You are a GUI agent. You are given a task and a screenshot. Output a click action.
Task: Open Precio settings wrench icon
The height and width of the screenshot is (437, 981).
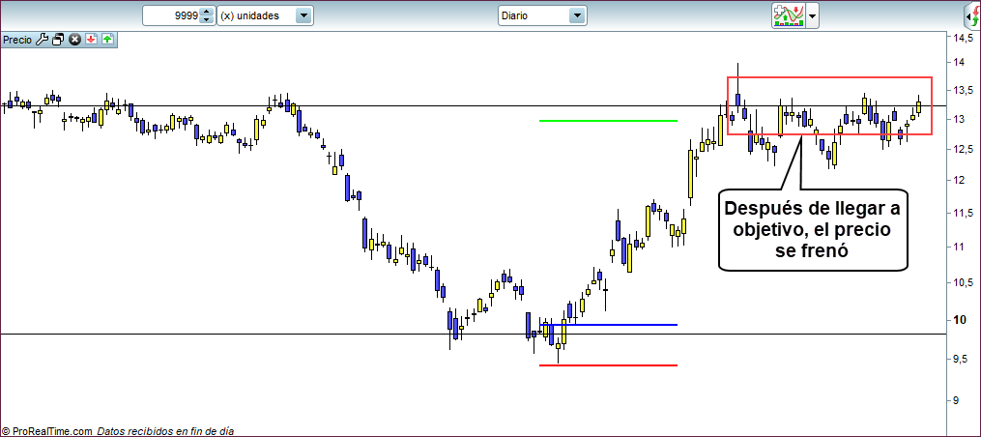(x=42, y=40)
